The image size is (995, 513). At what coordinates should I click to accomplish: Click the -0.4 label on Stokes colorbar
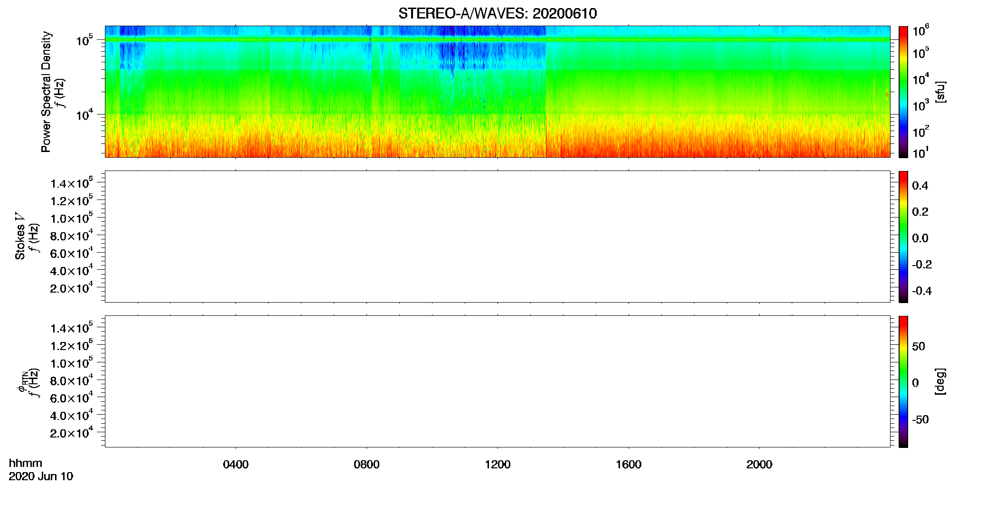pyautogui.click(x=922, y=291)
